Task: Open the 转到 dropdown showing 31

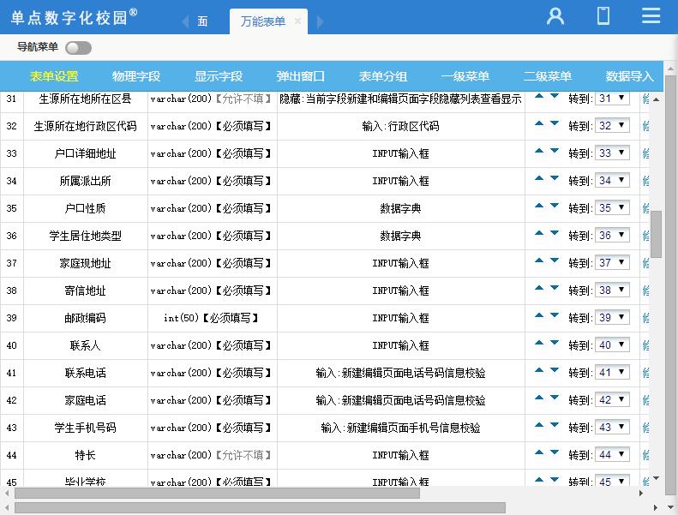Action: click(612, 99)
